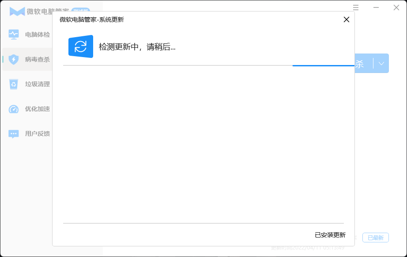Click the 电脑体检 monitor icon
This screenshot has height=257, width=407.
coord(14,35)
